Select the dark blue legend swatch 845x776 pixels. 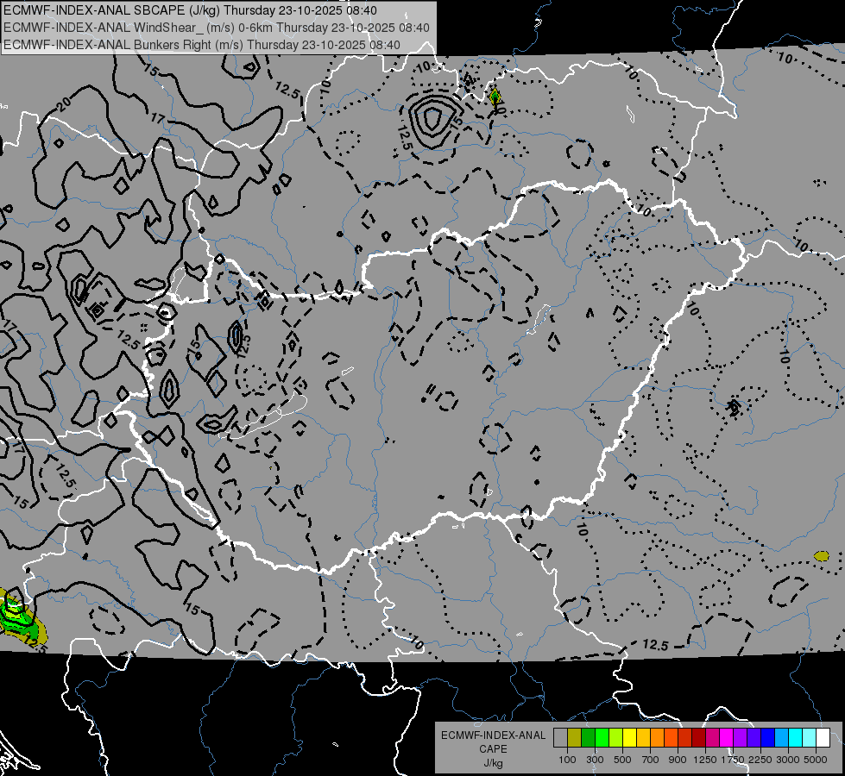768,737
